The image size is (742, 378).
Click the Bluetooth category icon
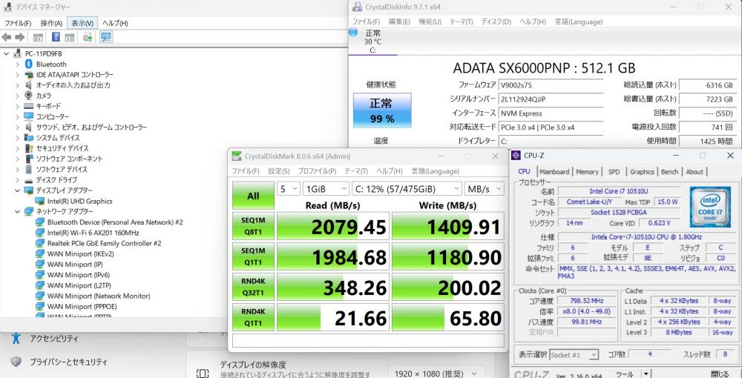point(28,64)
